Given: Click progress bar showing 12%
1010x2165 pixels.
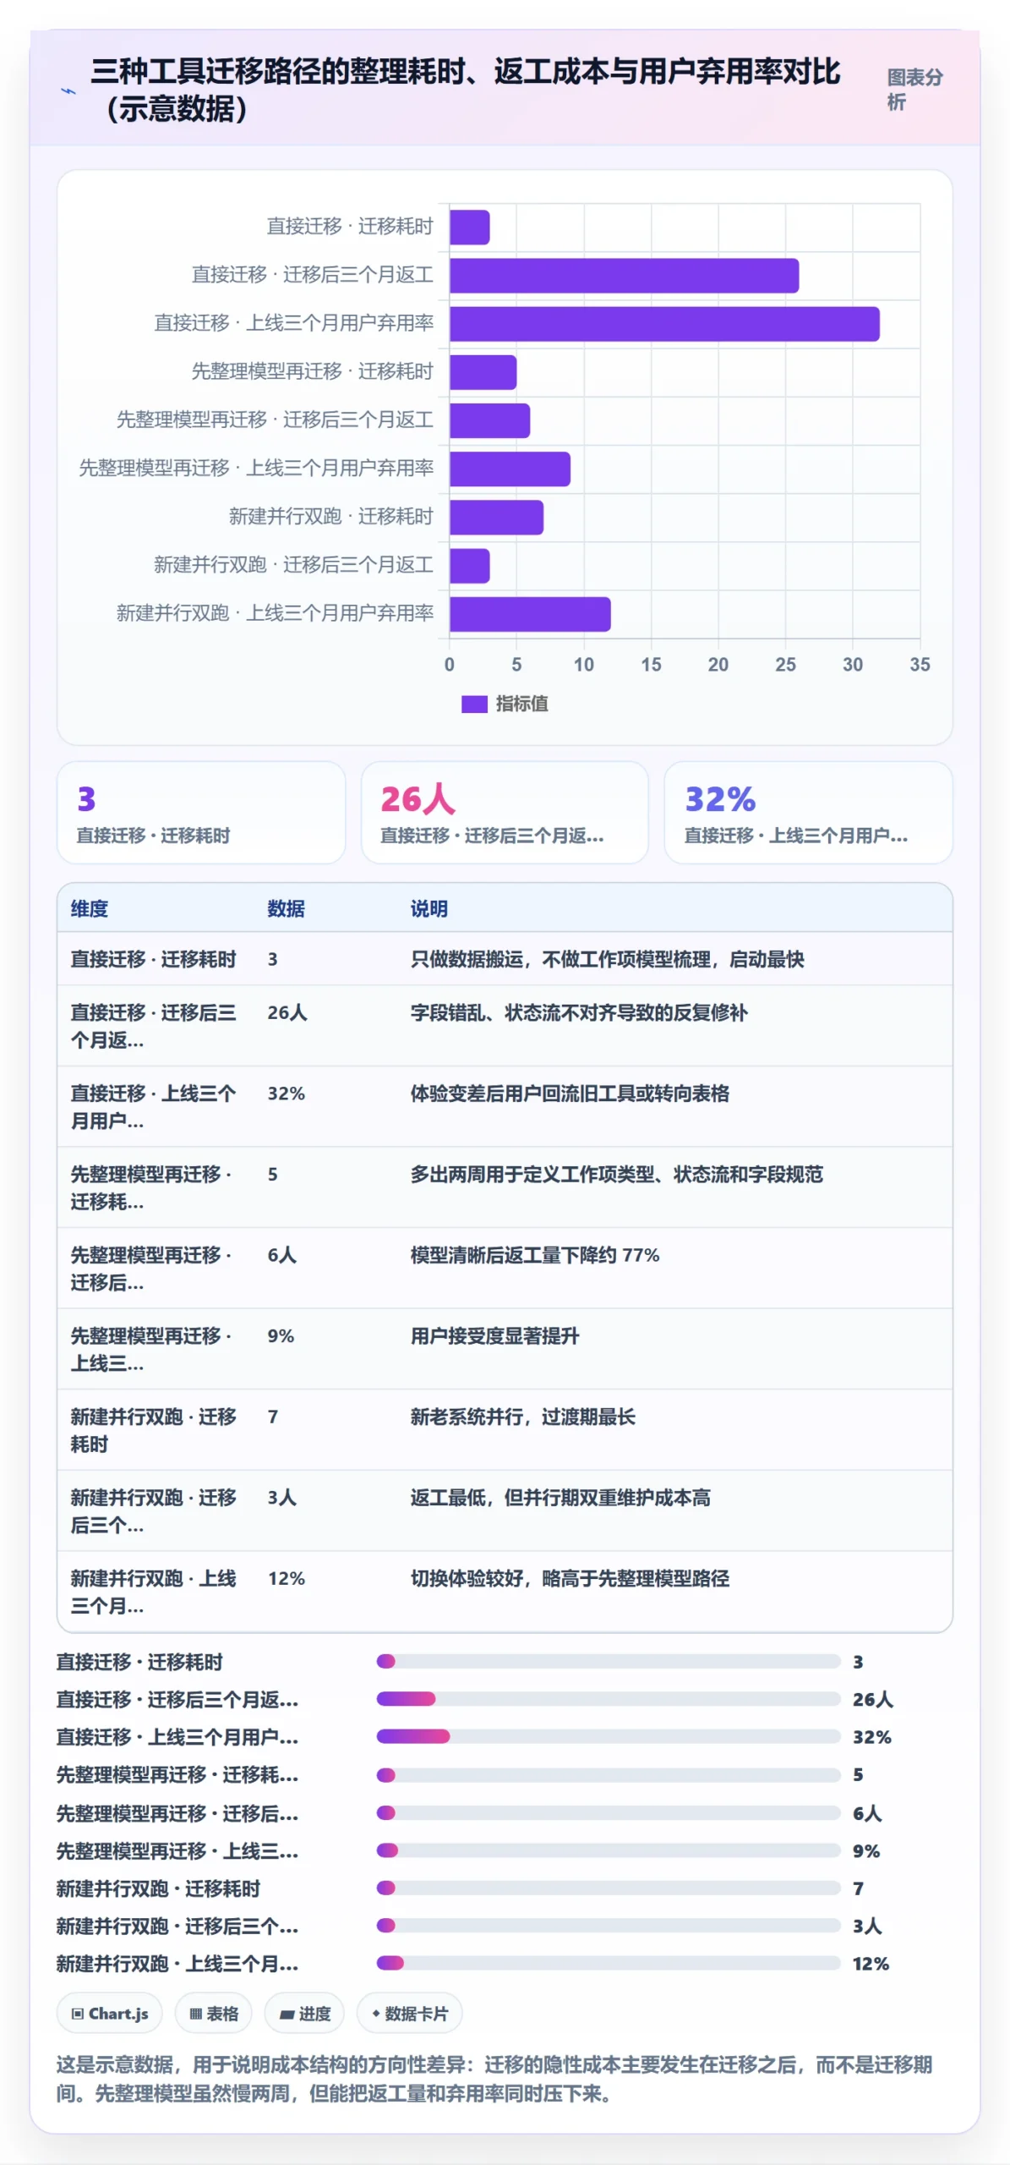Looking at the screenshot, I should (x=609, y=1963).
